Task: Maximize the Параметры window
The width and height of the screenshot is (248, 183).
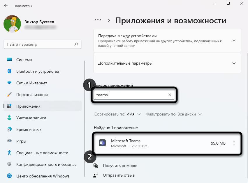Action: 228,3
